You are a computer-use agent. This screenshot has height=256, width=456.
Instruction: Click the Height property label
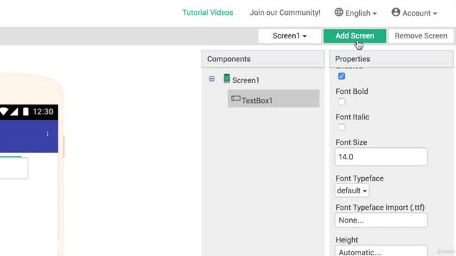347,240
